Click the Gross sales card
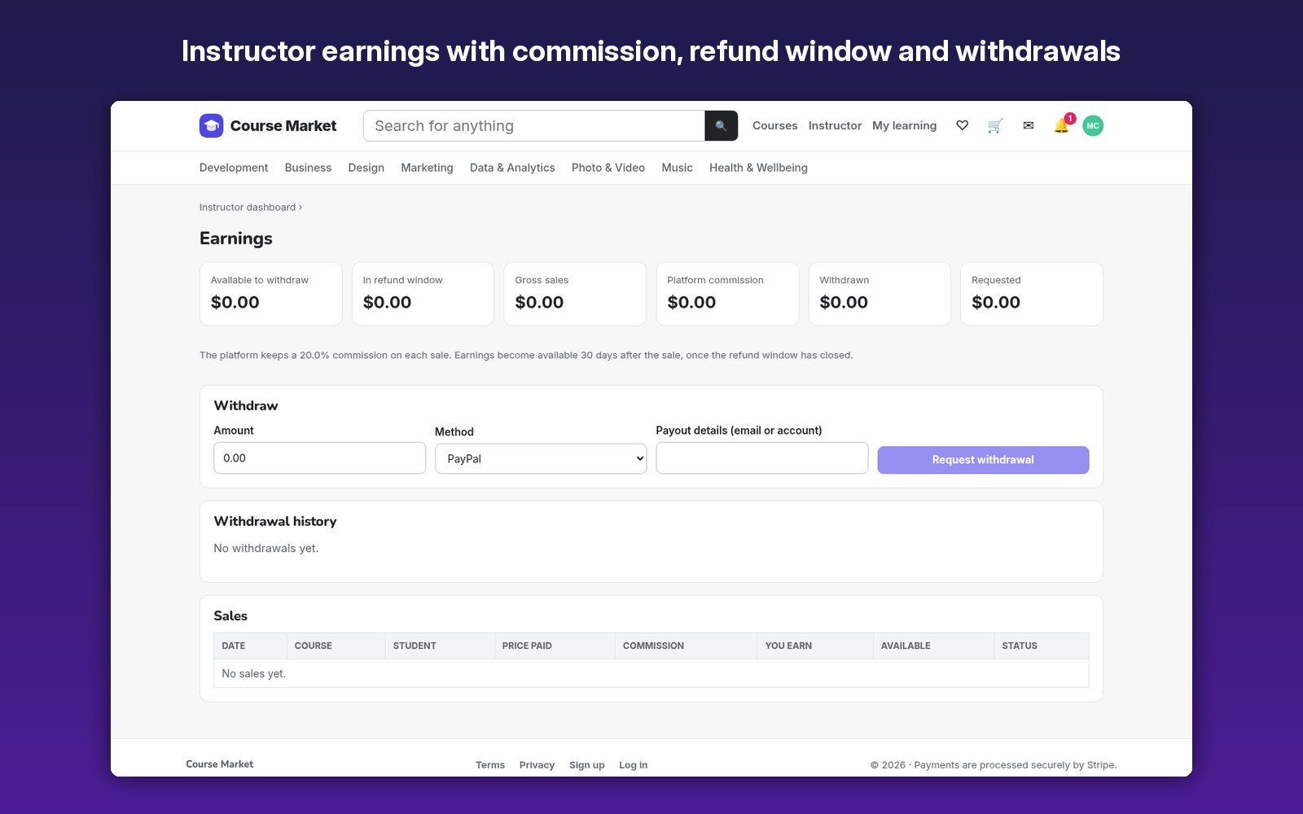This screenshot has width=1303, height=814. [x=575, y=294]
